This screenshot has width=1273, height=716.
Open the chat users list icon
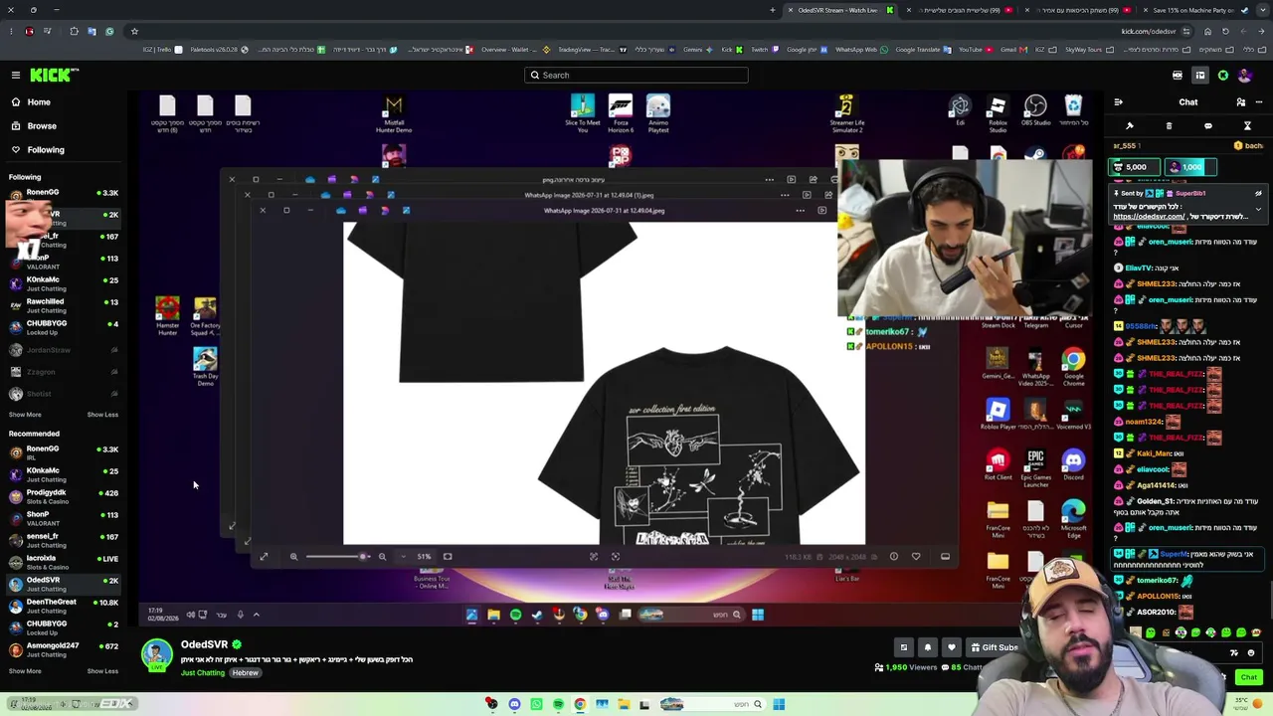pyautogui.click(x=1241, y=101)
